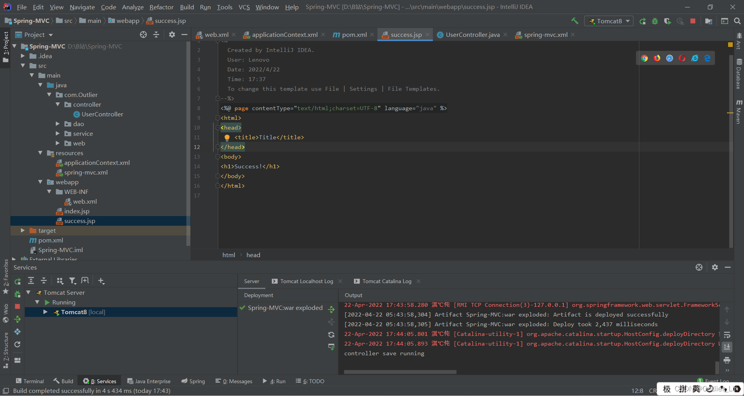Open the Build tool window
Viewport: 744px width, 396px height.
[x=64, y=381]
